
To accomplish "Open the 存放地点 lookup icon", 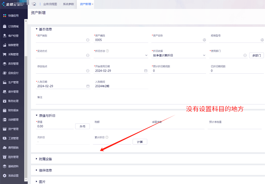I will [88, 71].
